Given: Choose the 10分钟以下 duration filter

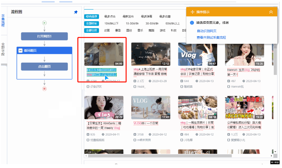Looking at the screenshot, I should [112, 24].
